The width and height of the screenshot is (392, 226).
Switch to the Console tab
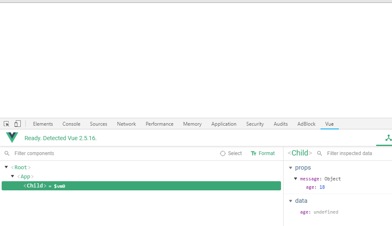[71, 124]
